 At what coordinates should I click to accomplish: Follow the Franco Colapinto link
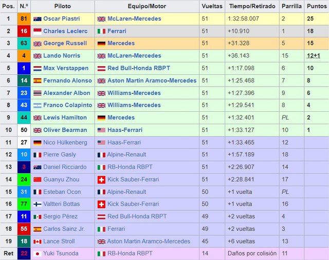coord(67,105)
